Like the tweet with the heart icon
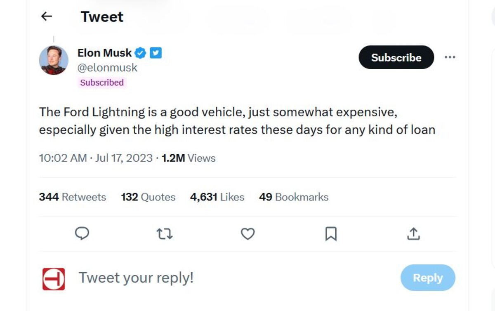The image size is (495, 311). tap(247, 234)
